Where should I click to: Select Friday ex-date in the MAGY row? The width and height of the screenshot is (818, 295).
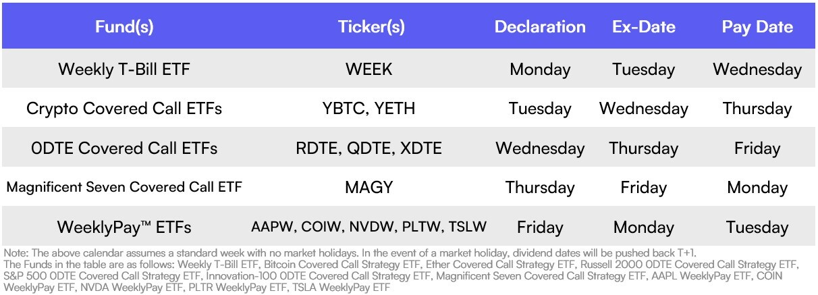point(643,188)
